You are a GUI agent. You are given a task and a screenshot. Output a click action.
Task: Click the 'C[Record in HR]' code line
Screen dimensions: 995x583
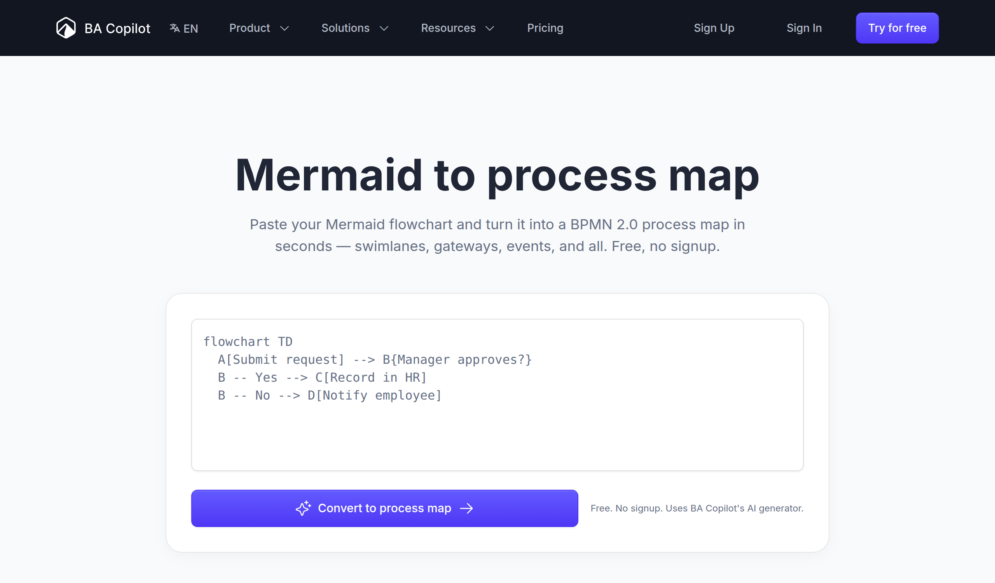322,377
